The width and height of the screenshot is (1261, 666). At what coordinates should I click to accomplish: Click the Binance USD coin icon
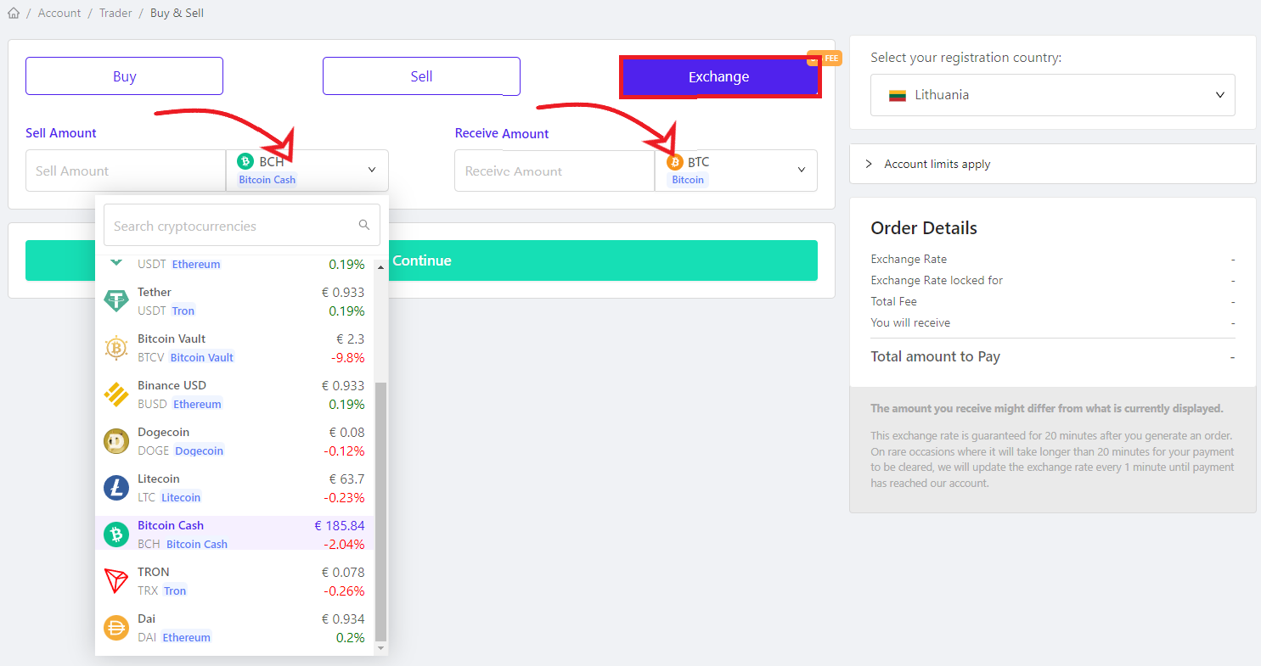(x=116, y=395)
